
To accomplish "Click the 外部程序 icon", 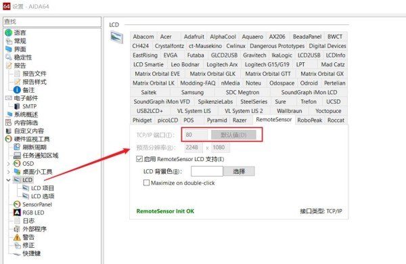I will click(x=17, y=229).
